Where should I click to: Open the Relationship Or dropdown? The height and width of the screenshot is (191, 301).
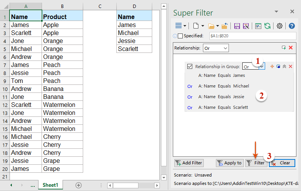tap(216, 48)
